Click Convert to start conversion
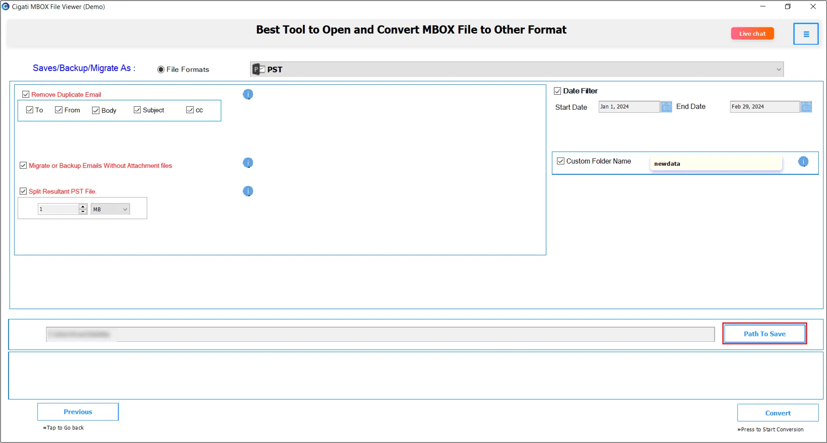Viewport: 827px width, 443px height. point(778,413)
